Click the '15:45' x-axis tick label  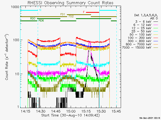(x=116, y=111)
